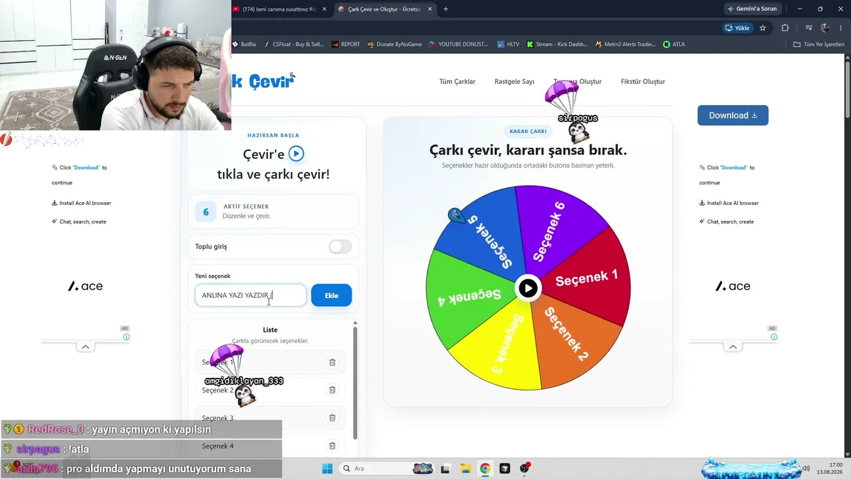Viewport: 851px width, 479px height.
Task: Open the Chrome extensions puzzle icon
Action: click(x=785, y=28)
